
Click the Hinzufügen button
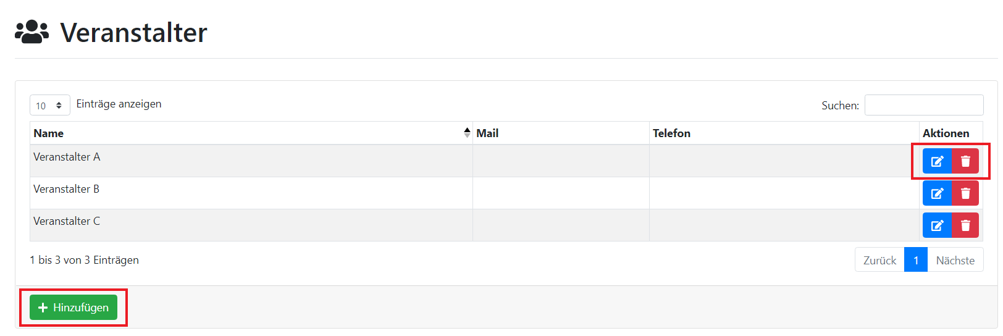pyautogui.click(x=73, y=308)
